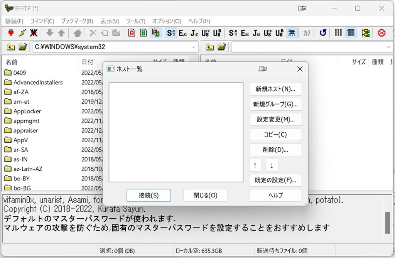The image size is (395, 258).
Task: Click the grey up-arrow Upload icon
Action: click(x=61, y=33)
